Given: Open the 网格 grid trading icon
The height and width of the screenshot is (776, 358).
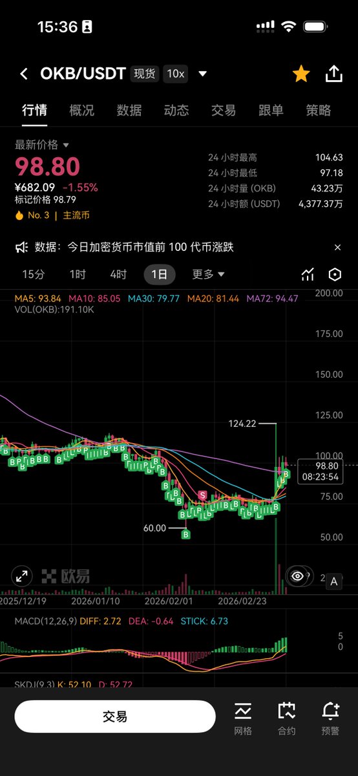Looking at the screenshot, I should (x=243, y=718).
